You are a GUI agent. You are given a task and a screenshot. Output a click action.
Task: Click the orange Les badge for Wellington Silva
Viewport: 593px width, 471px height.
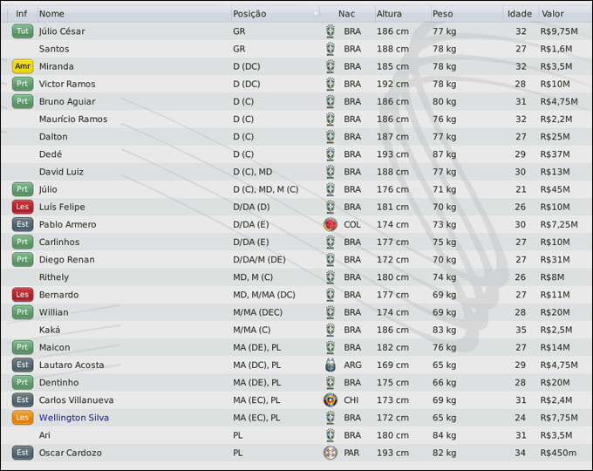click(x=23, y=418)
